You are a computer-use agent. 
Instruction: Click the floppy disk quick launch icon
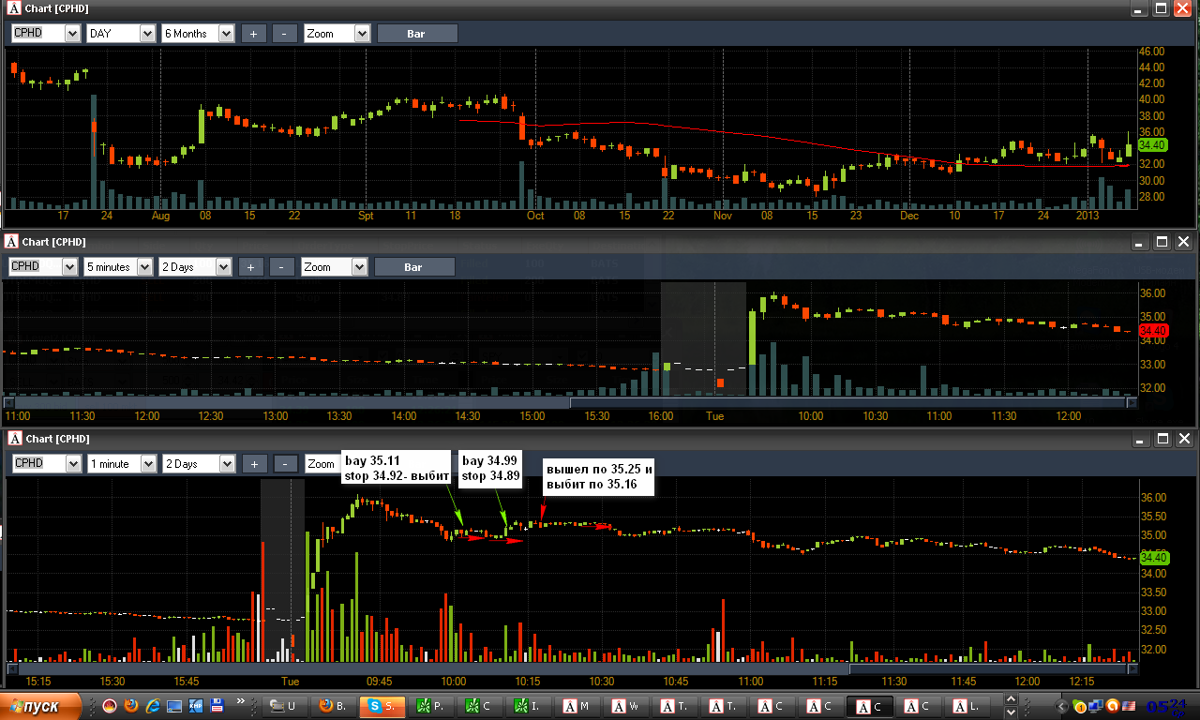(217, 705)
